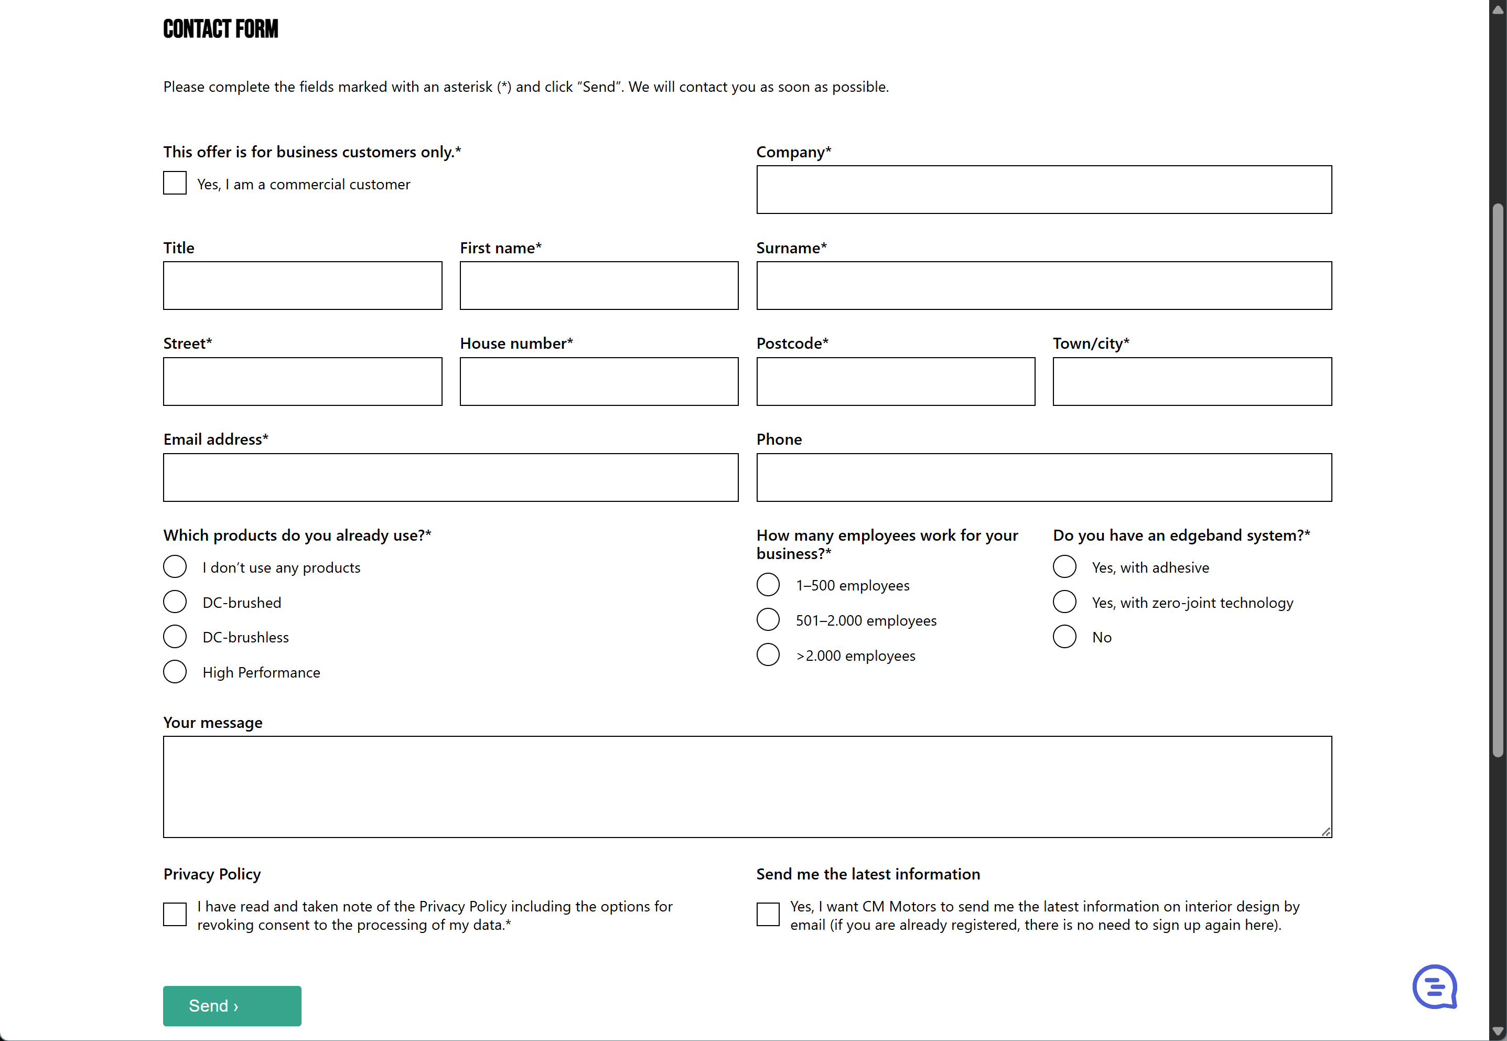Screen dimensions: 1507x1041
Task: Select "I don't use any products"
Action: pyautogui.click(x=174, y=566)
